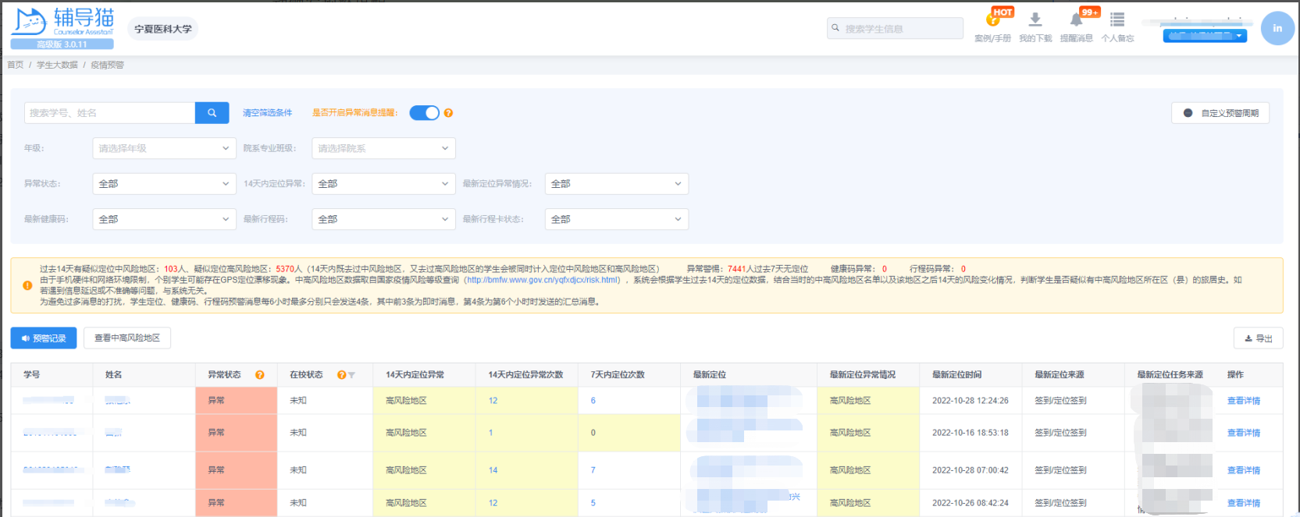
Task: Click the 异常状态 column help icon
Action: coord(260,375)
